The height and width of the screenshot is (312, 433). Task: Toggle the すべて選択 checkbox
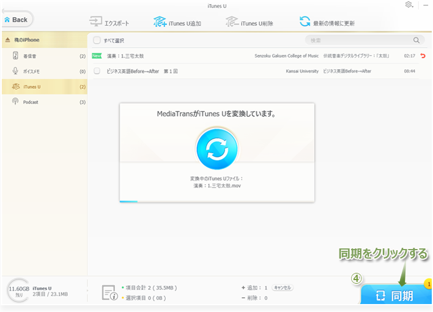tap(97, 40)
